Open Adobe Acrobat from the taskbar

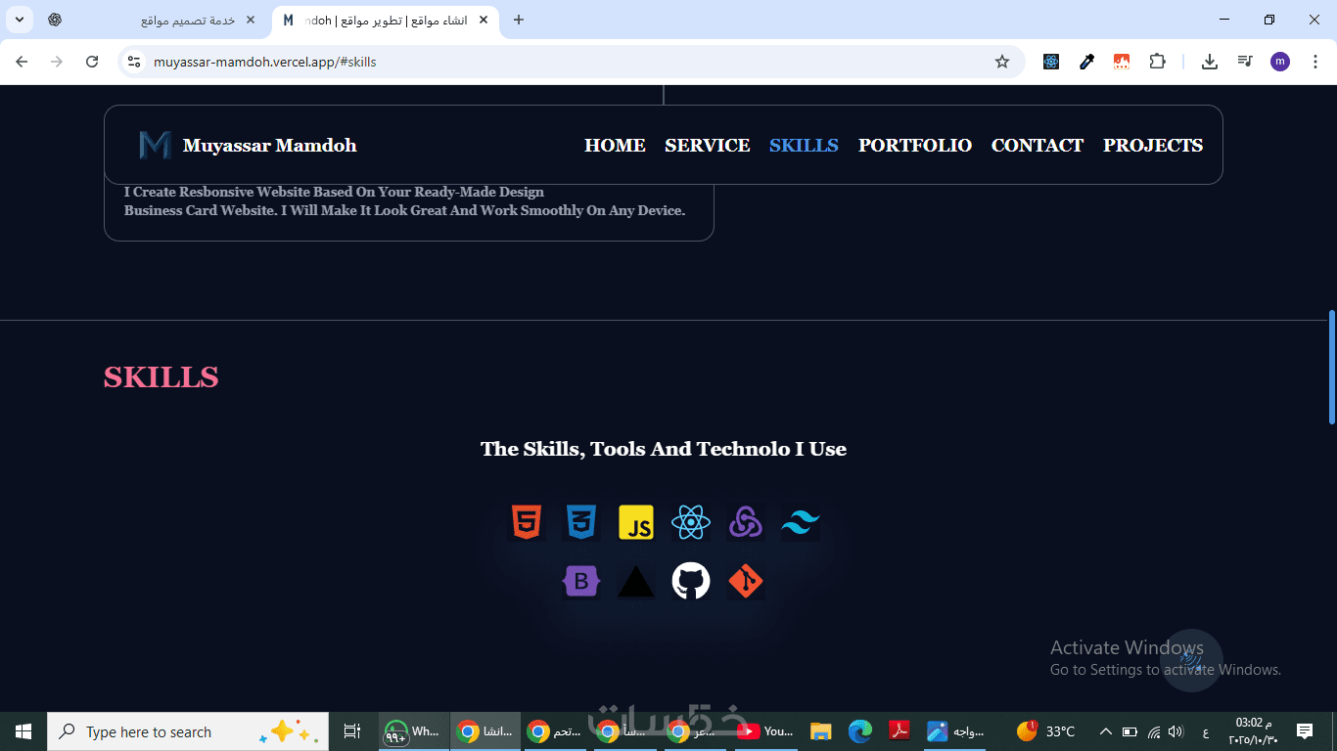tap(899, 731)
